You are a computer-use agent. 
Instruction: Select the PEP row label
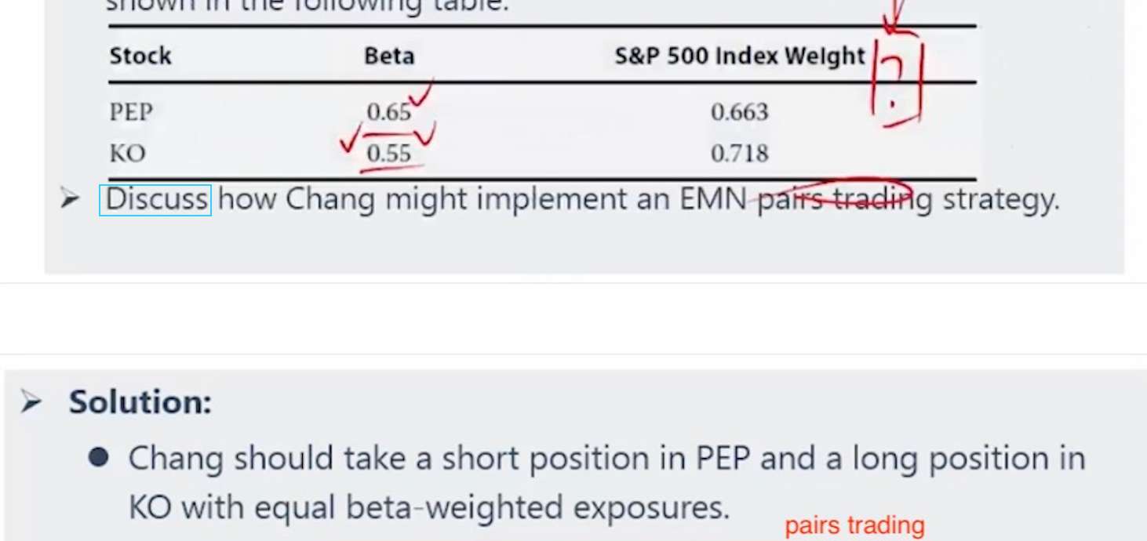[131, 112]
